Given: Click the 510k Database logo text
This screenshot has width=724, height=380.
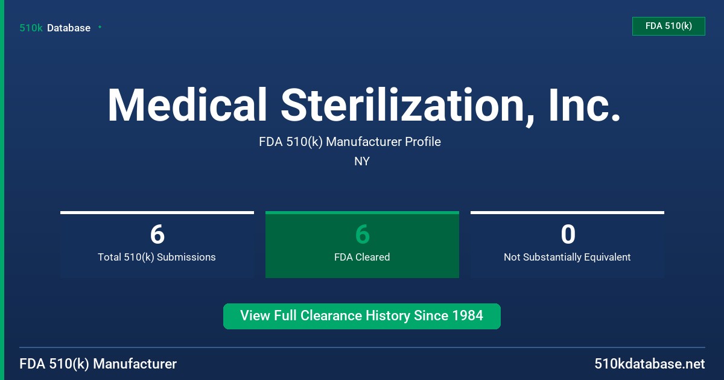Looking at the screenshot, I should click(55, 28).
